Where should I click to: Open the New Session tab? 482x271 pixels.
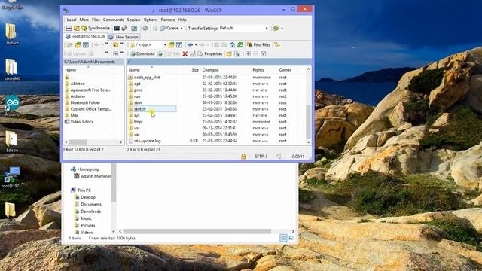click(x=124, y=37)
